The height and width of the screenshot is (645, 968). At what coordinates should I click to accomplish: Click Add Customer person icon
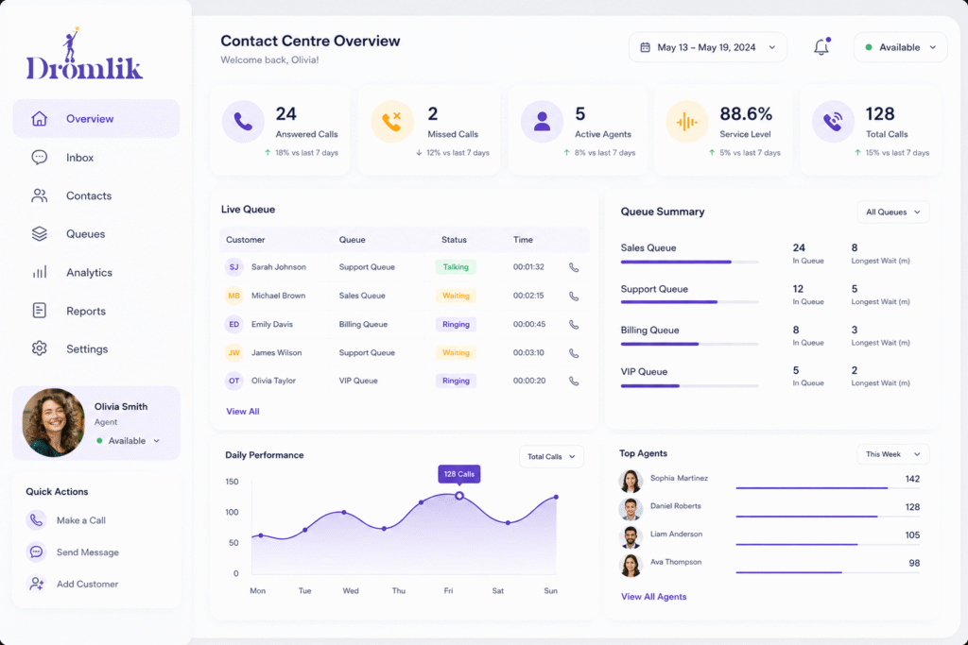[x=37, y=584]
